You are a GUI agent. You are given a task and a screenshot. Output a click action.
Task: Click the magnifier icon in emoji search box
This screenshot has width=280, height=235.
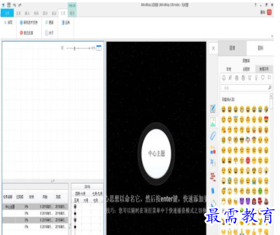[270, 88]
